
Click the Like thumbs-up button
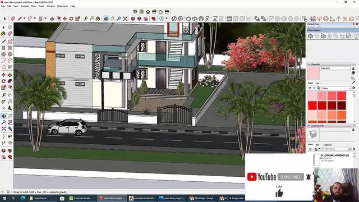279,193
